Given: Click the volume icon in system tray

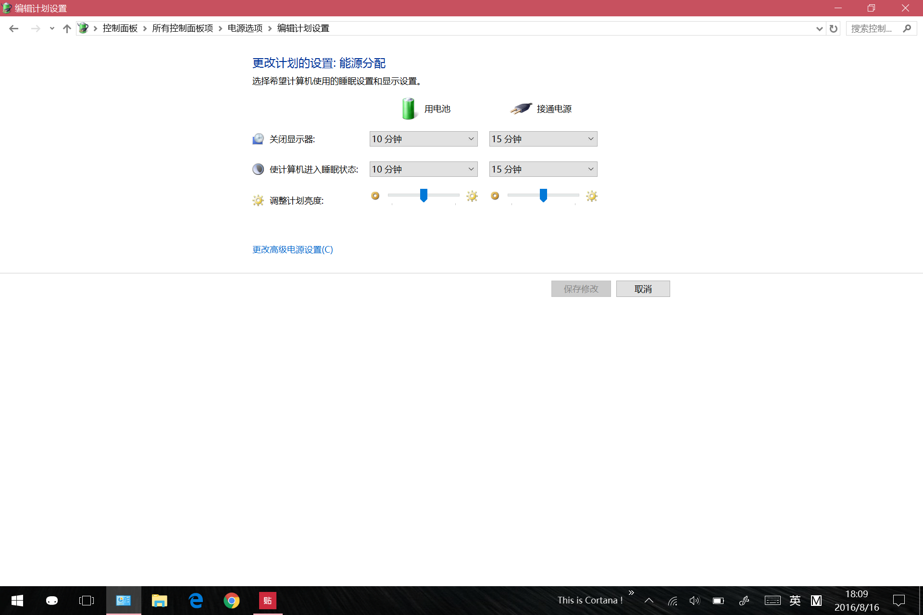Looking at the screenshot, I should coord(694,601).
